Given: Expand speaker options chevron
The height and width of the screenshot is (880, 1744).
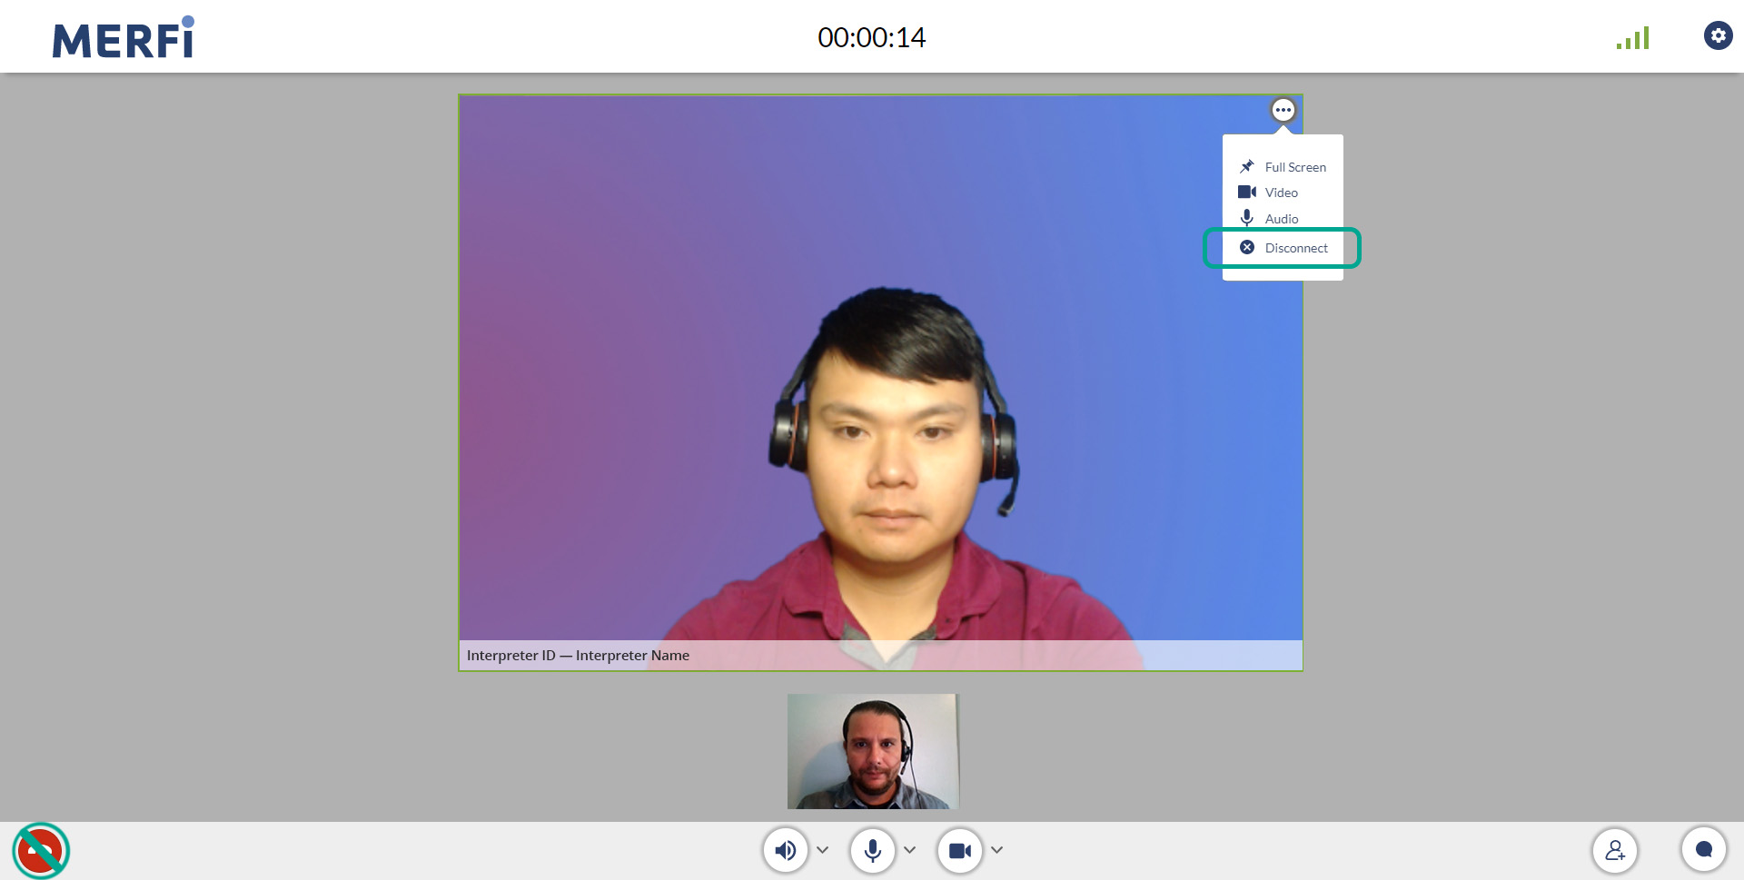Looking at the screenshot, I should pos(823,850).
